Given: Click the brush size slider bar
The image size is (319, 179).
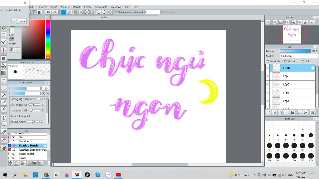Looking at the screenshot, I should tap(25, 89).
